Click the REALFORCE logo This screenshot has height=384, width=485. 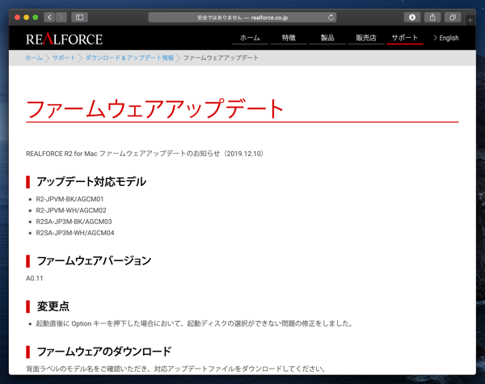(64, 39)
